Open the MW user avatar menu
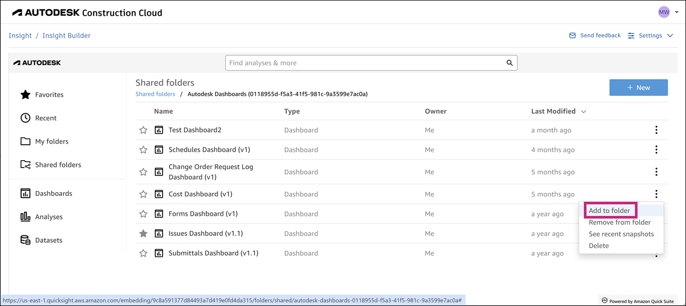686x306 pixels. [664, 12]
